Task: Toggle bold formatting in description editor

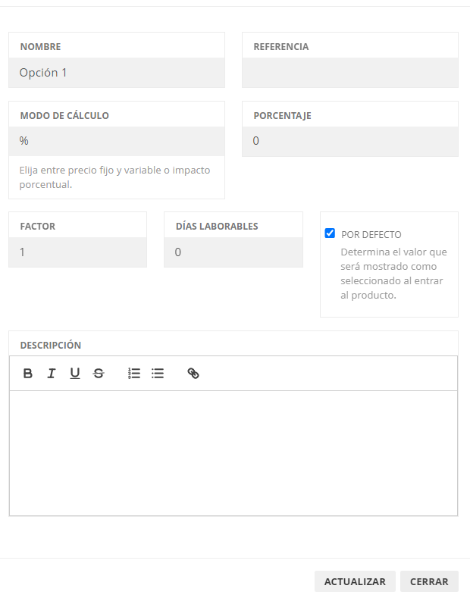Action: click(28, 374)
